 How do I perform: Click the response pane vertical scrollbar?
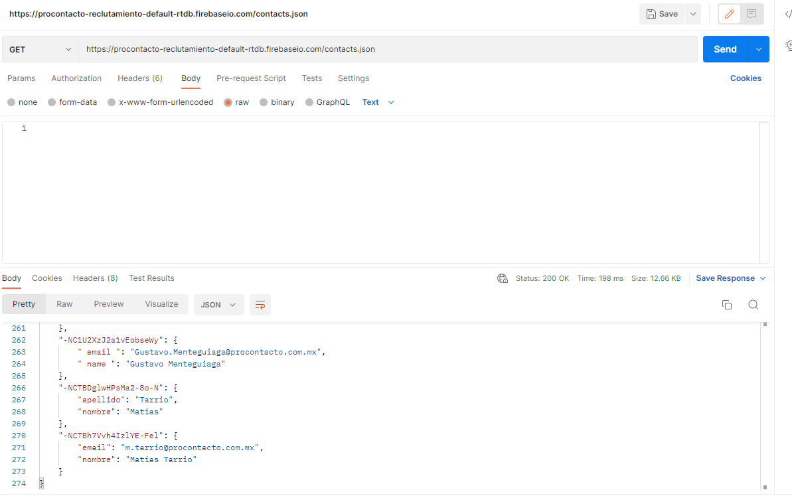pos(765,406)
